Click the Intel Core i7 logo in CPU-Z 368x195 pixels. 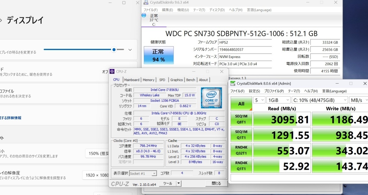coord(211,98)
